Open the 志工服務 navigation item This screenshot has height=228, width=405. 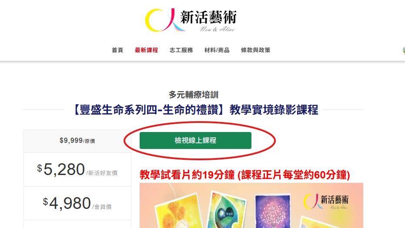pos(181,50)
